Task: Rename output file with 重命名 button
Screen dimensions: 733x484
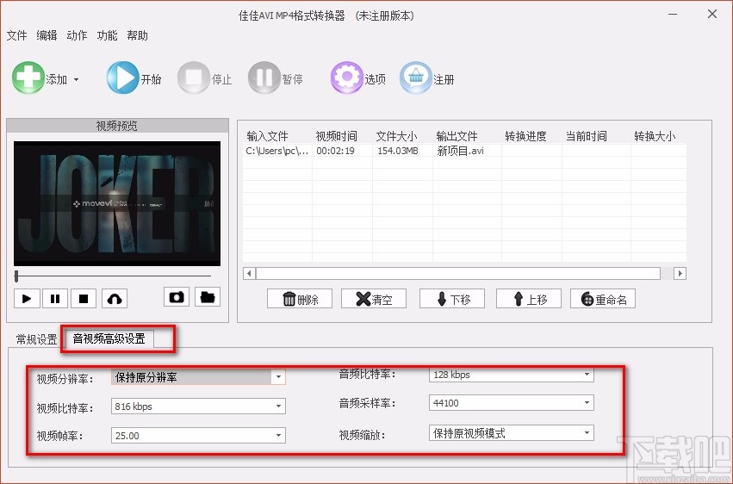Action: (x=603, y=299)
